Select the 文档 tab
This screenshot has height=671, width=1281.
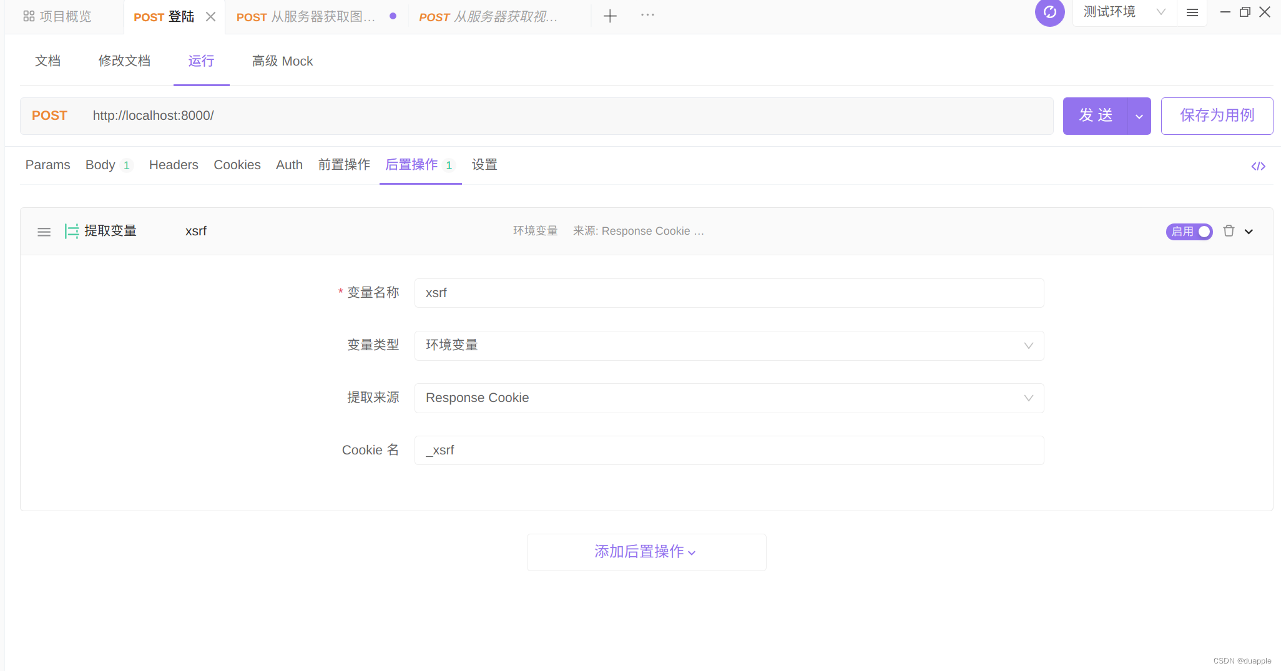pyautogui.click(x=48, y=61)
